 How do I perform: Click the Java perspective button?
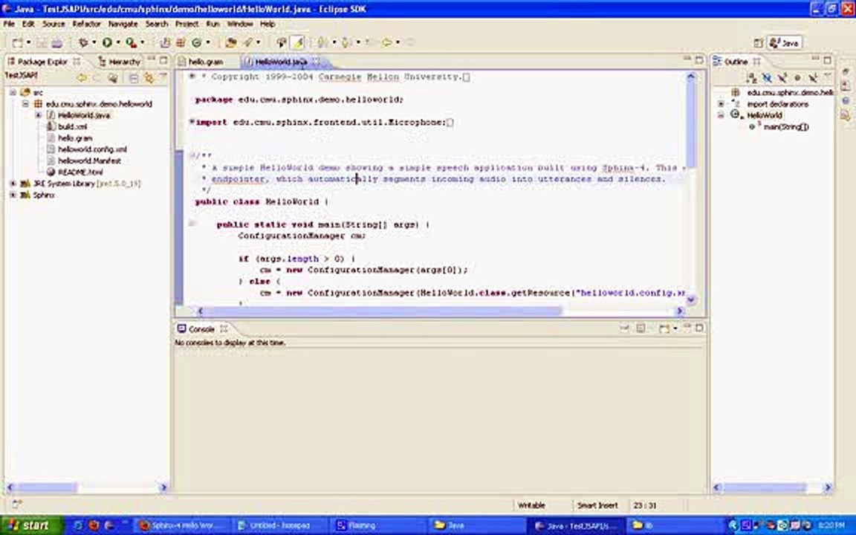point(785,43)
